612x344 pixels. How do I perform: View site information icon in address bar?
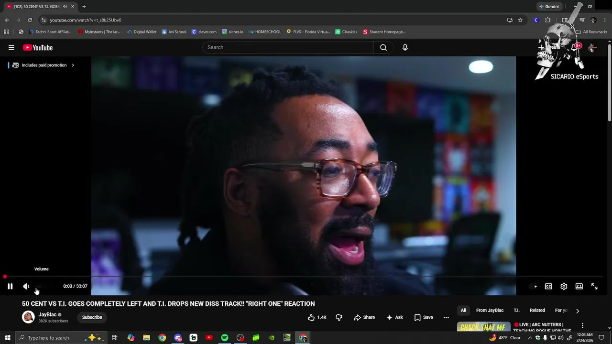pyautogui.click(x=44, y=20)
